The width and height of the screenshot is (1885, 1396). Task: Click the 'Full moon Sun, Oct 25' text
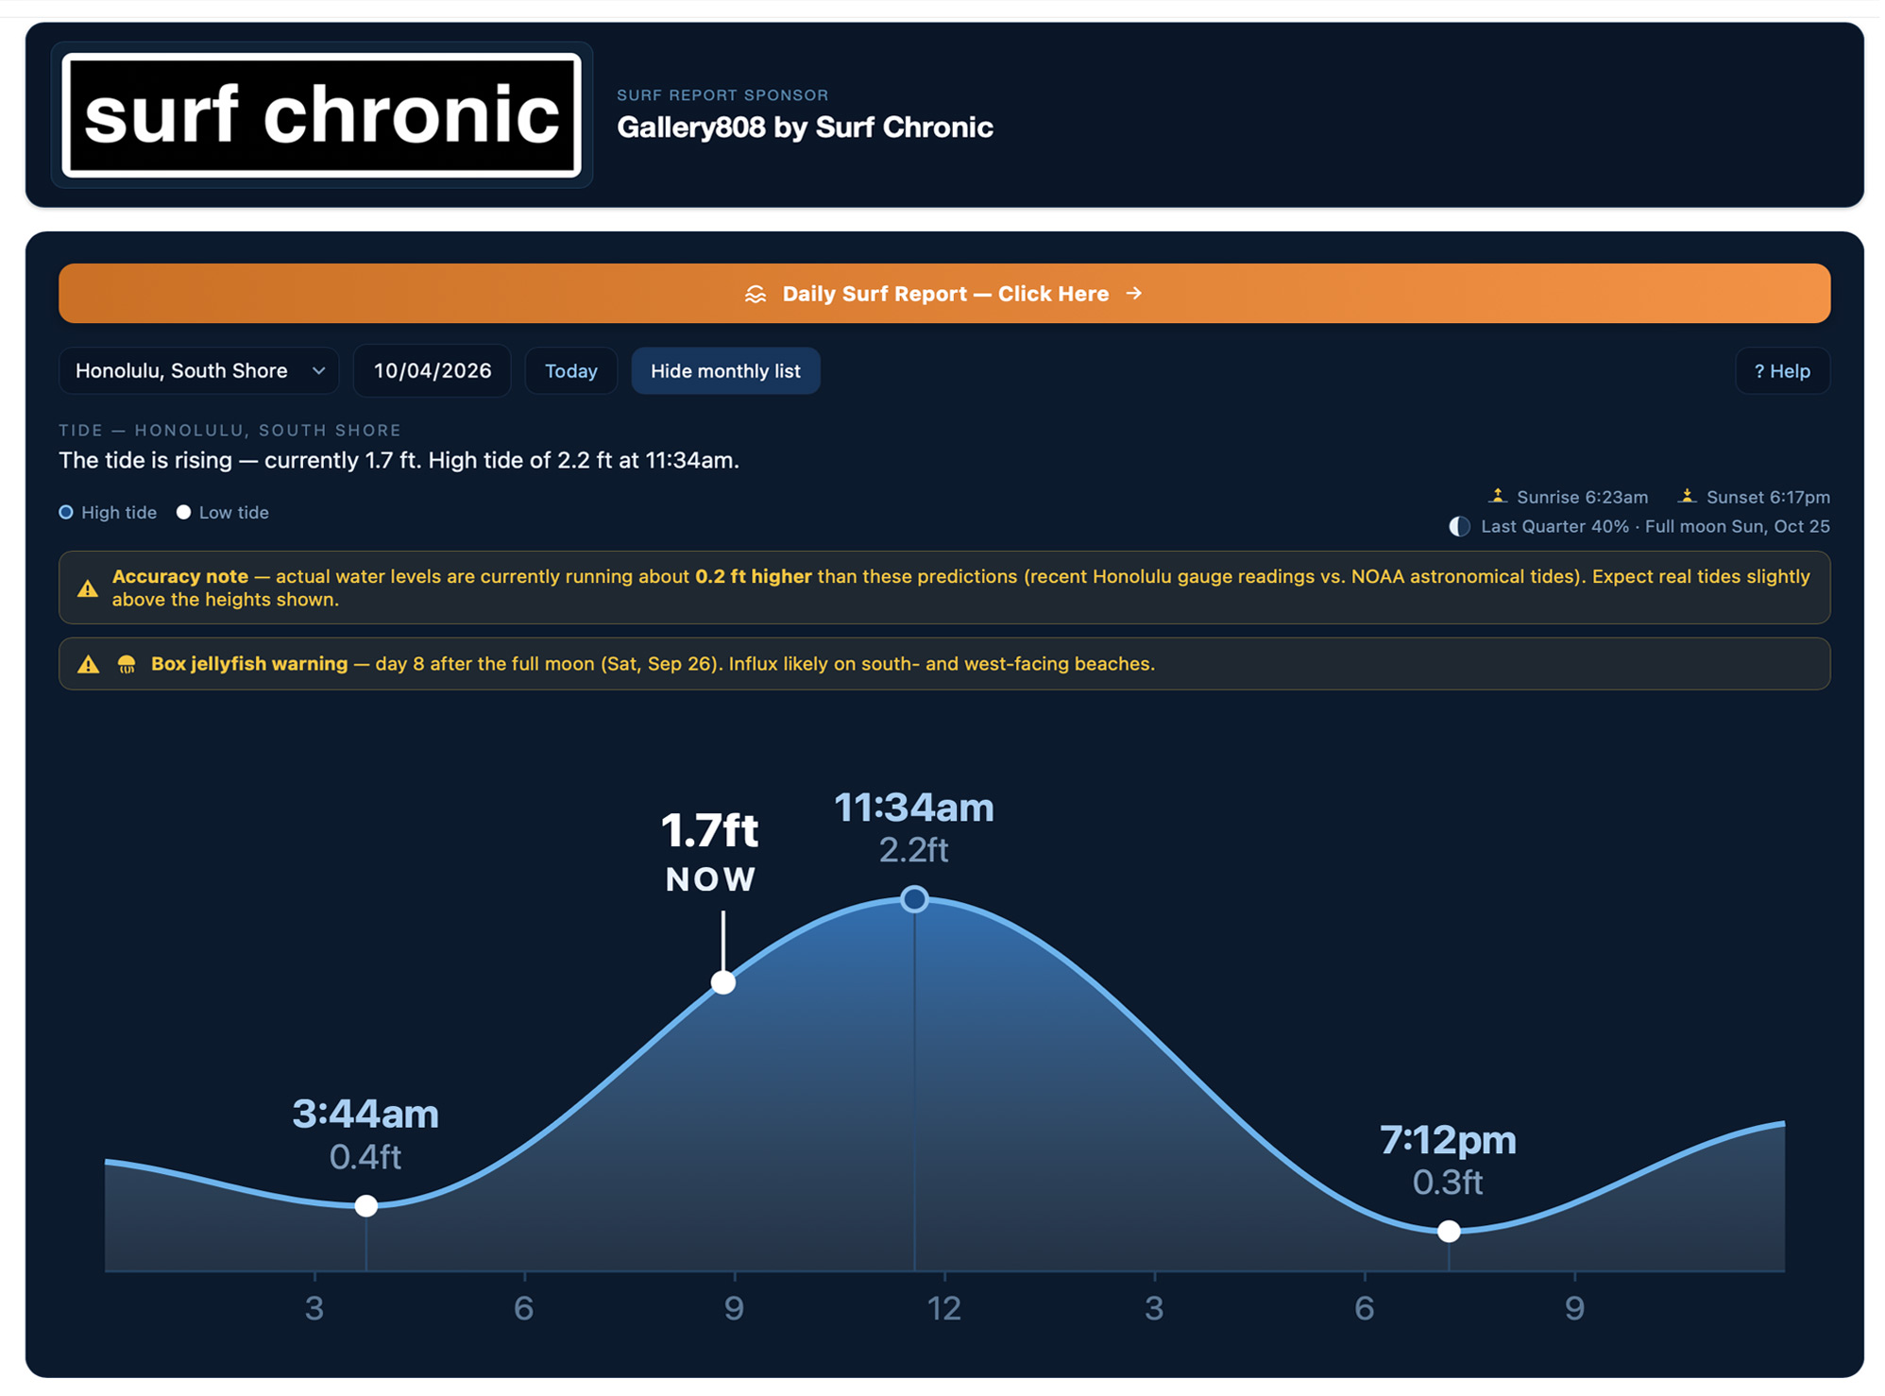pyautogui.click(x=1738, y=526)
